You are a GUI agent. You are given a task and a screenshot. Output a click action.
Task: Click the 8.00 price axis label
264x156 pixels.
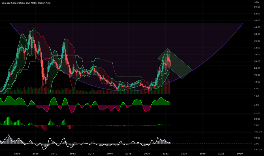click(256, 88)
